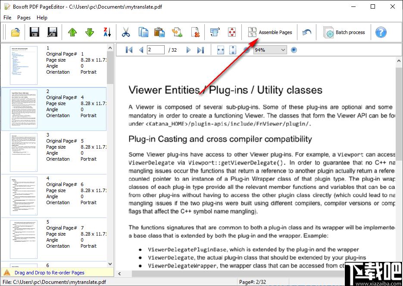Open help with blue question mark icon

pyautogui.click(x=381, y=32)
